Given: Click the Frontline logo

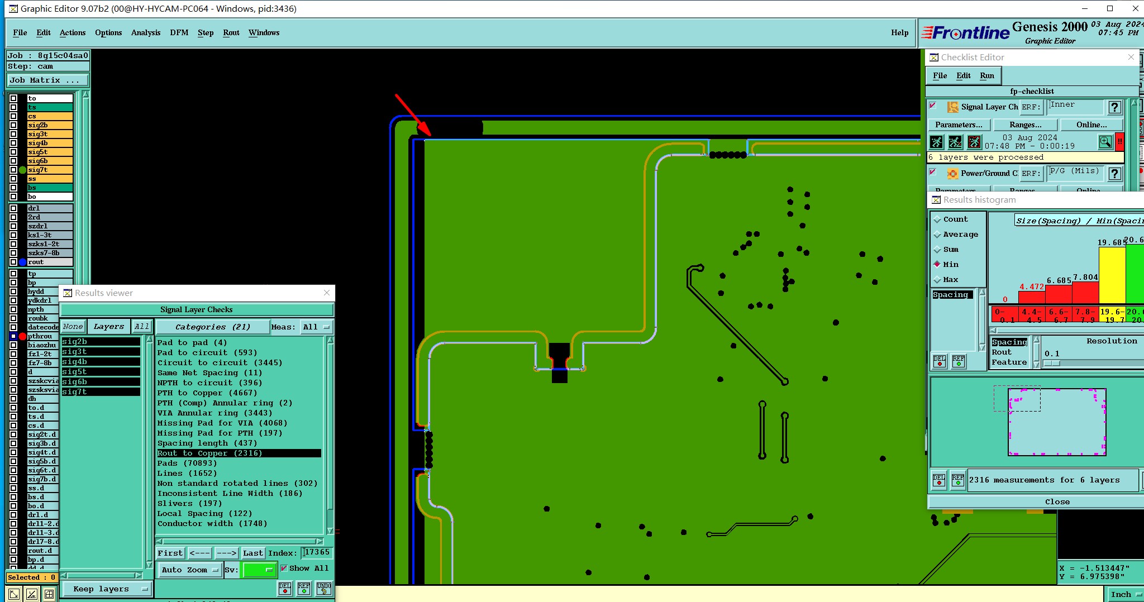Looking at the screenshot, I should click(965, 33).
